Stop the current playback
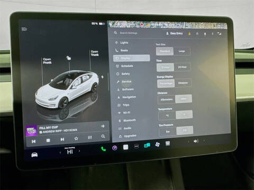Image resolution: width=254 pixels, height=190 pixels. point(48,140)
